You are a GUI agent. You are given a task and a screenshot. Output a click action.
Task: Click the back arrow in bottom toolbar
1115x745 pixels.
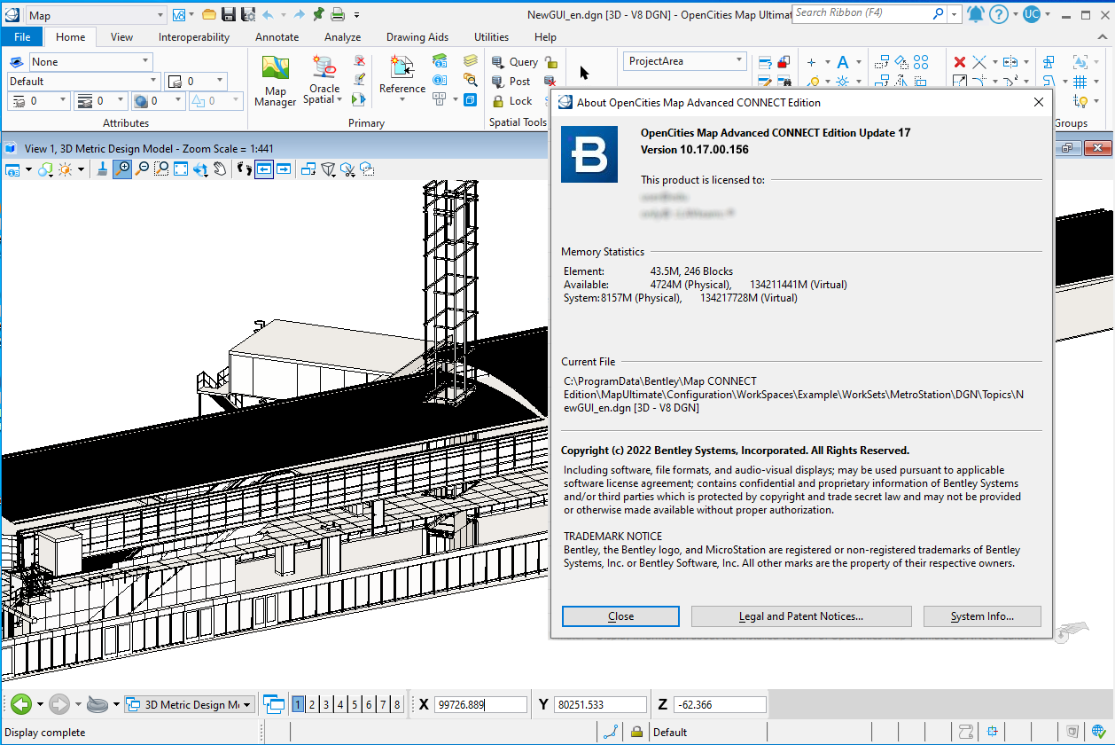click(21, 705)
